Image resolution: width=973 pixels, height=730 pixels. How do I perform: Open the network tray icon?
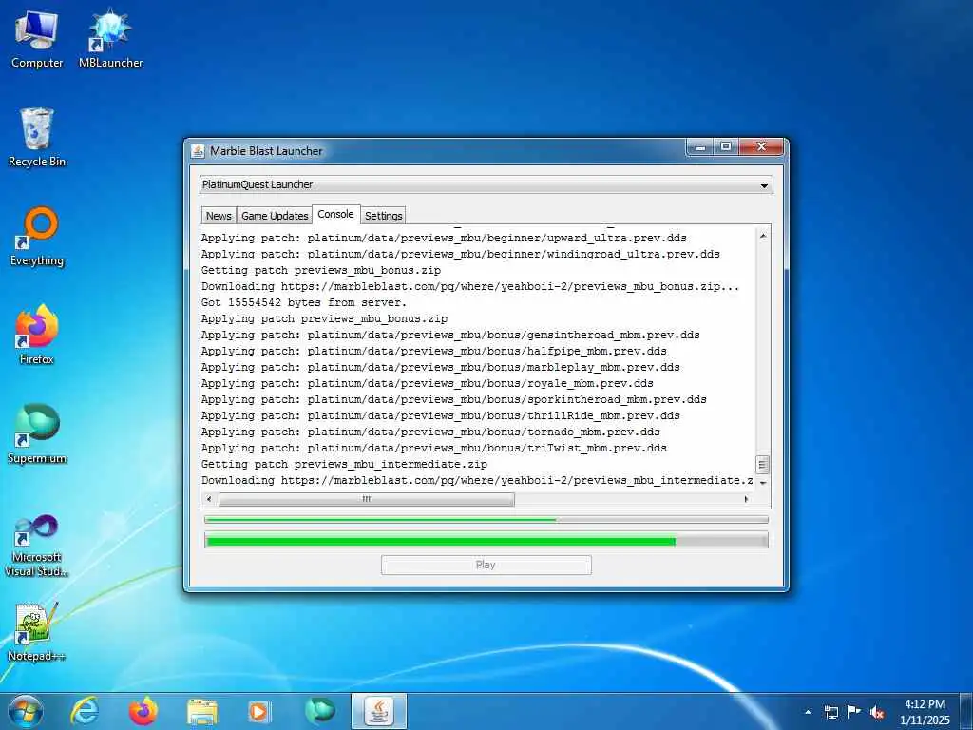point(830,712)
